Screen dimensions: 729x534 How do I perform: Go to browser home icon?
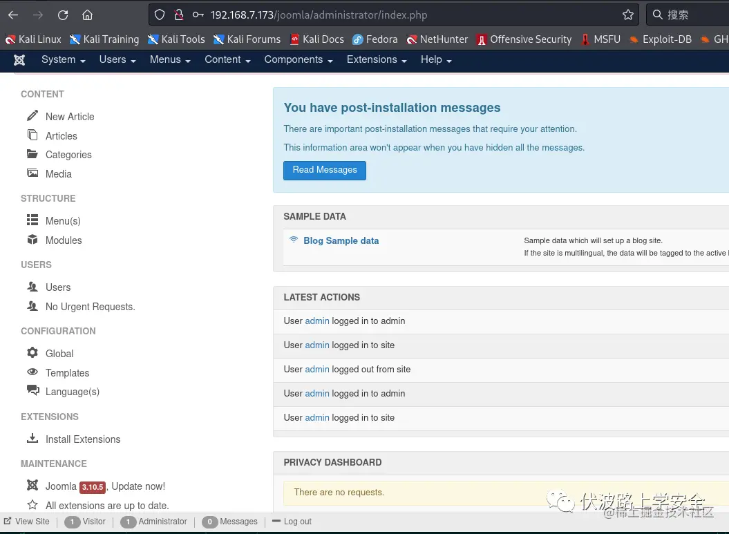pyautogui.click(x=87, y=15)
